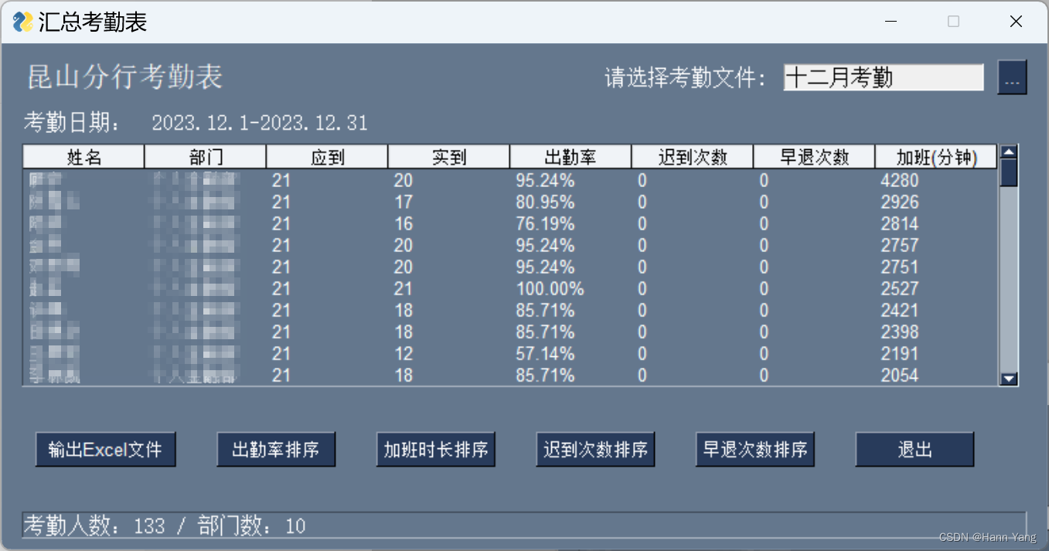
Task: Exit the app using 退出 button
Action: click(x=914, y=449)
